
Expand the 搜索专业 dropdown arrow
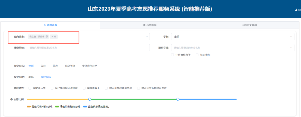pos(291,48)
